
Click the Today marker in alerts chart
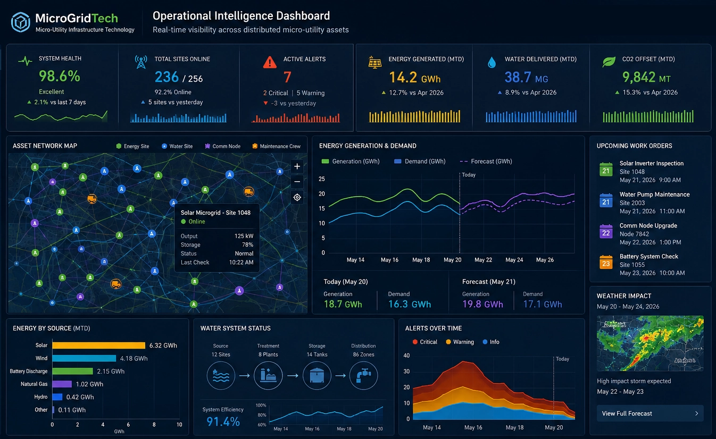(562, 359)
